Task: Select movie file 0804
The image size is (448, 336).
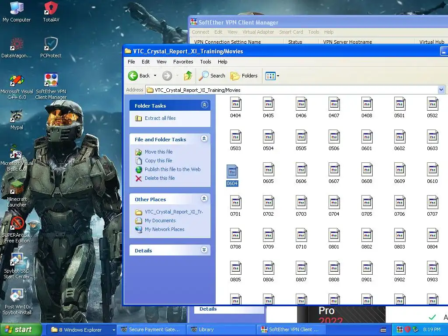Action: [x=432, y=238]
